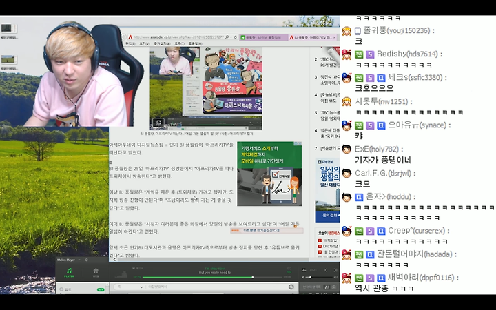
Task: Click the second desktop shortcut icon
Action: coord(8,62)
